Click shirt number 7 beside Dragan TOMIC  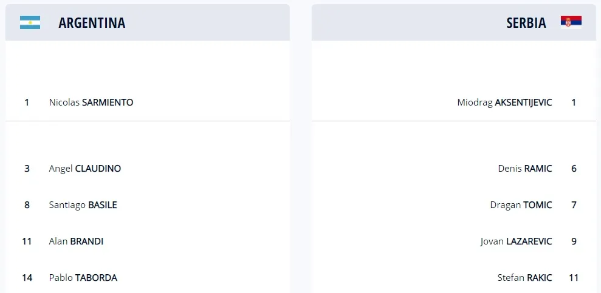[574, 205]
